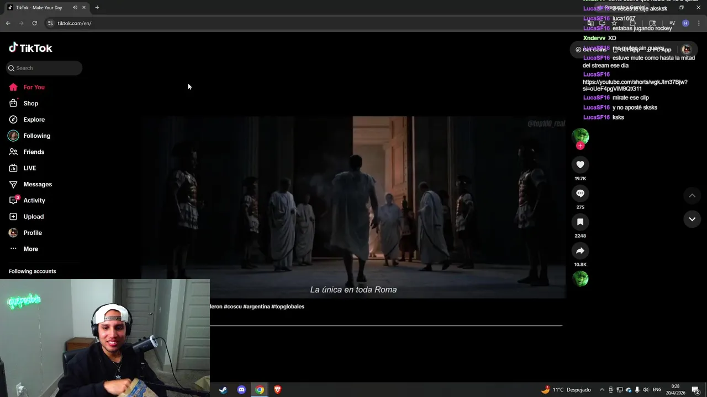Open the media controls icon

(672, 23)
